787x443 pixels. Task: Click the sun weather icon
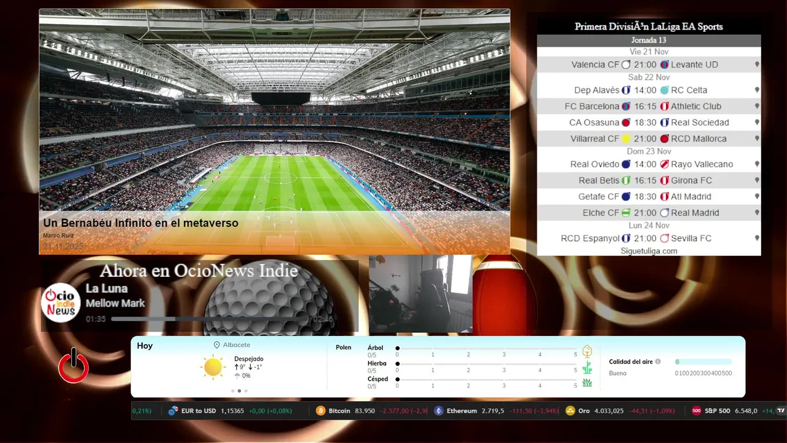point(213,367)
